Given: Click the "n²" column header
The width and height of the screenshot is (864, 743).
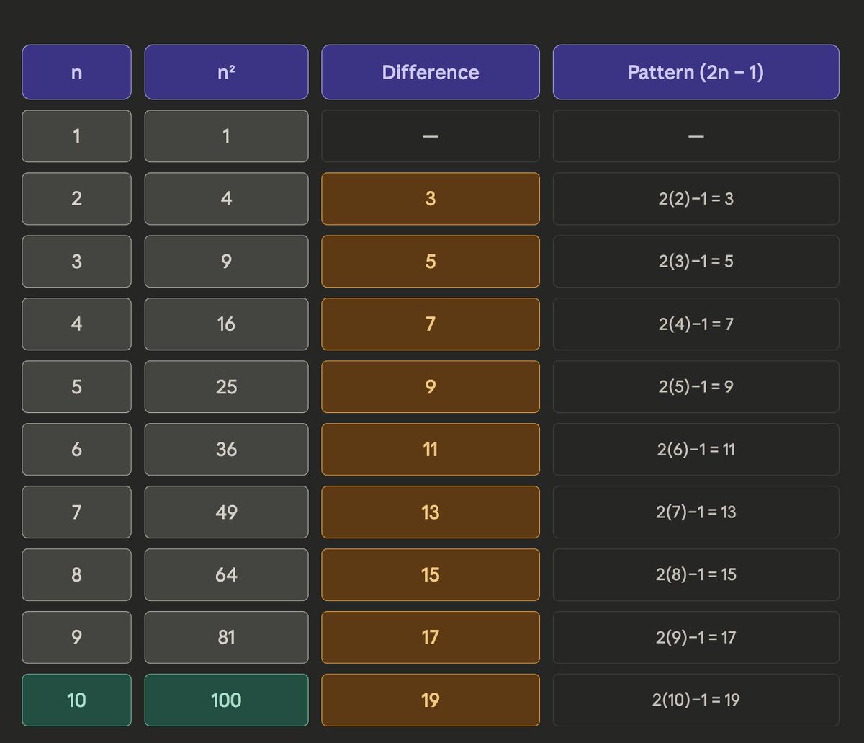Looking at the screenshot, I should tap(226, 72).
